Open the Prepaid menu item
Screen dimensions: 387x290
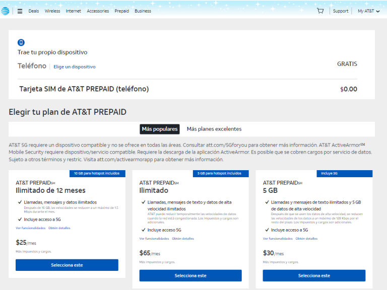click(x=121, y=11)
